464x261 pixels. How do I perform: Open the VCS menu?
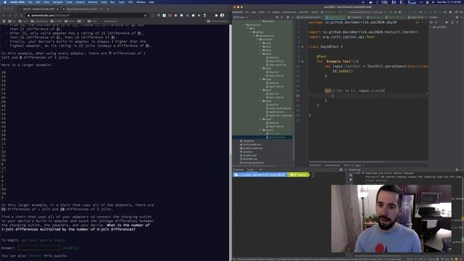coord(130,2)
